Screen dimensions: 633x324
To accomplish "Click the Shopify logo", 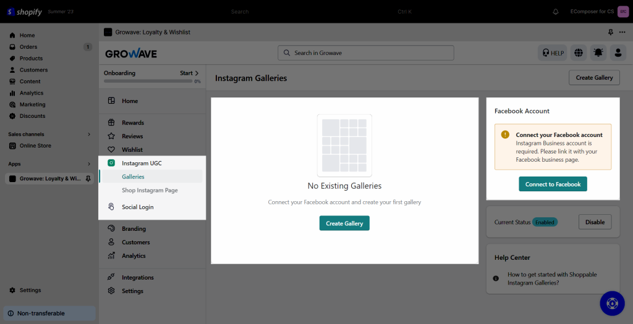I will (24, 12).
